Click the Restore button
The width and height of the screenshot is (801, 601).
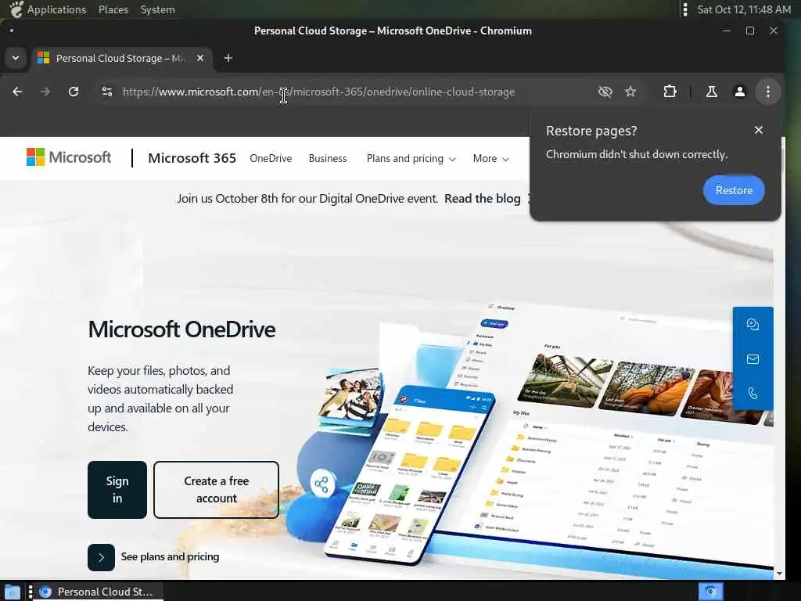(x=734, y=190)
